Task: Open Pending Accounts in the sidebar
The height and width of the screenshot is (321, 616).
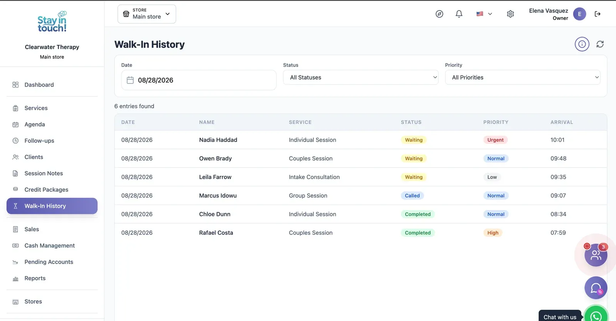Action: [52, 262]
